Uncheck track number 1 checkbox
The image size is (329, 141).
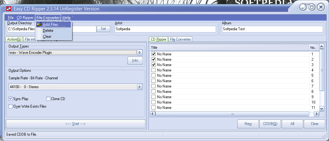(x=153, y=54)
